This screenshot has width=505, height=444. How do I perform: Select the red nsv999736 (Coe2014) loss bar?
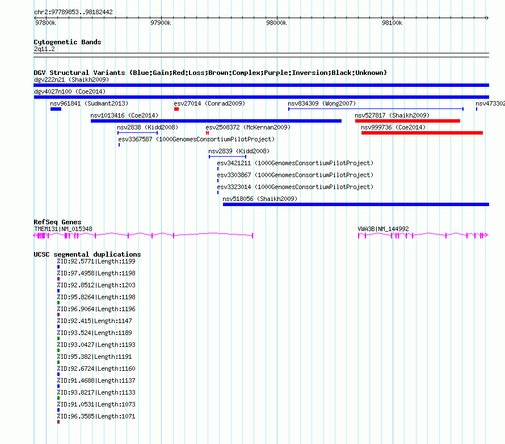(x=422, y=133)
